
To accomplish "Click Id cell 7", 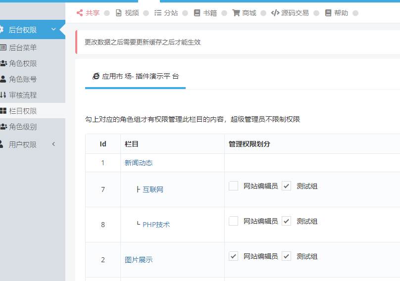I will [103, 189].
